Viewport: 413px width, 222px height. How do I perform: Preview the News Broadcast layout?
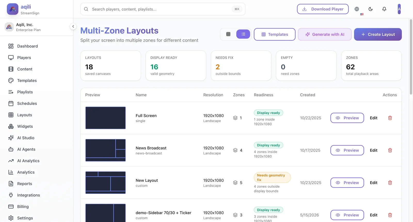pos(347,150)
